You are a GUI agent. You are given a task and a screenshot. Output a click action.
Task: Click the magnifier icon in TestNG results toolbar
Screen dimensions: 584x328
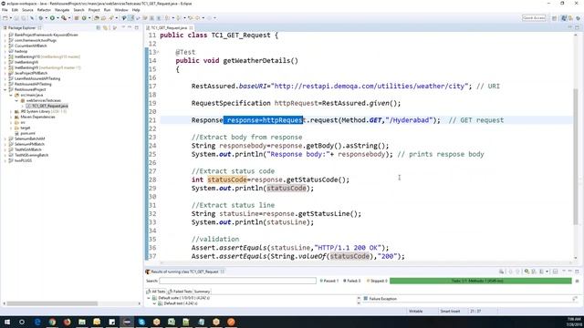(527, 272)
